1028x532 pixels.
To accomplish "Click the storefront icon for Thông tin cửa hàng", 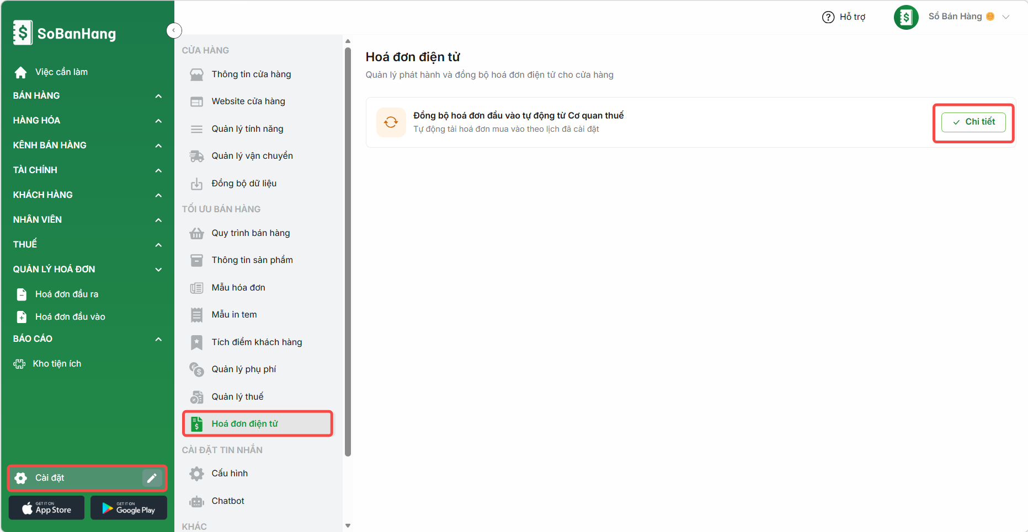I will (196, 74).
